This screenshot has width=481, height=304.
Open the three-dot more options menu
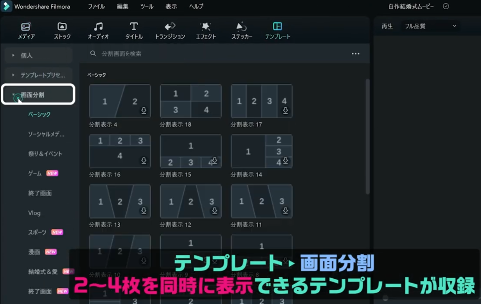tap(356, 53)
